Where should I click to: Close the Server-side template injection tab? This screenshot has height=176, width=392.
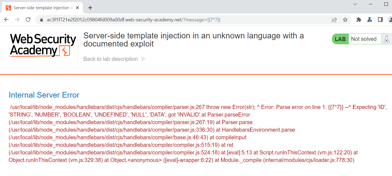pyautogui.click(x=78, y=8)
